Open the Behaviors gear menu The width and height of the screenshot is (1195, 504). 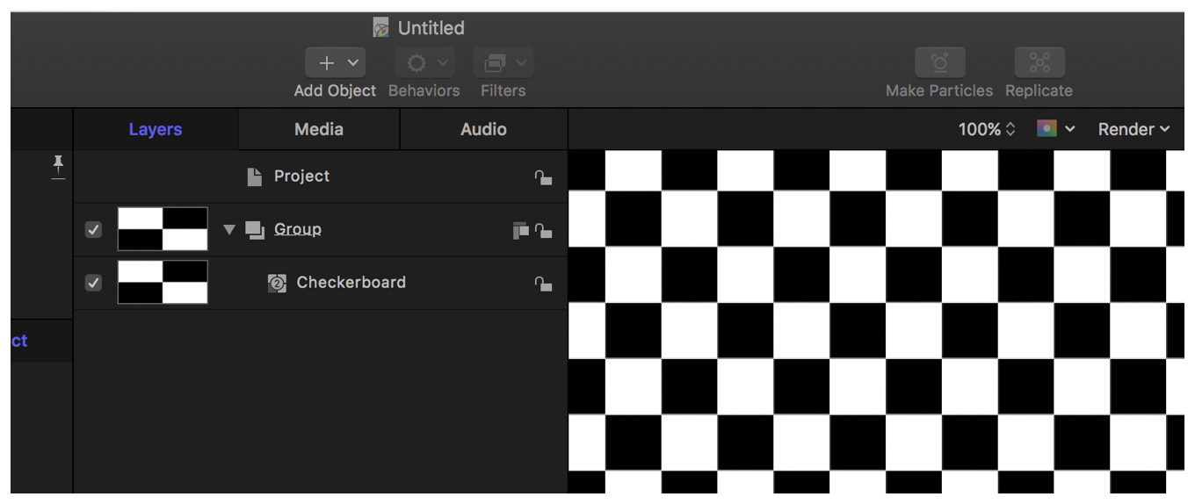(x=424, y=63)
